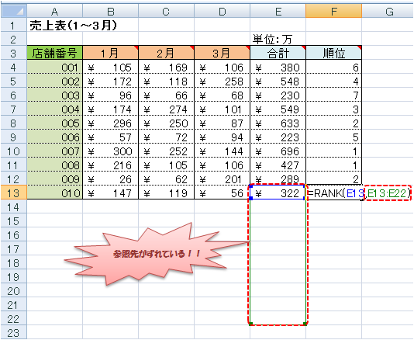Click total cell ¥633
The image size is (414, 340).
click(x=278, y=123)
